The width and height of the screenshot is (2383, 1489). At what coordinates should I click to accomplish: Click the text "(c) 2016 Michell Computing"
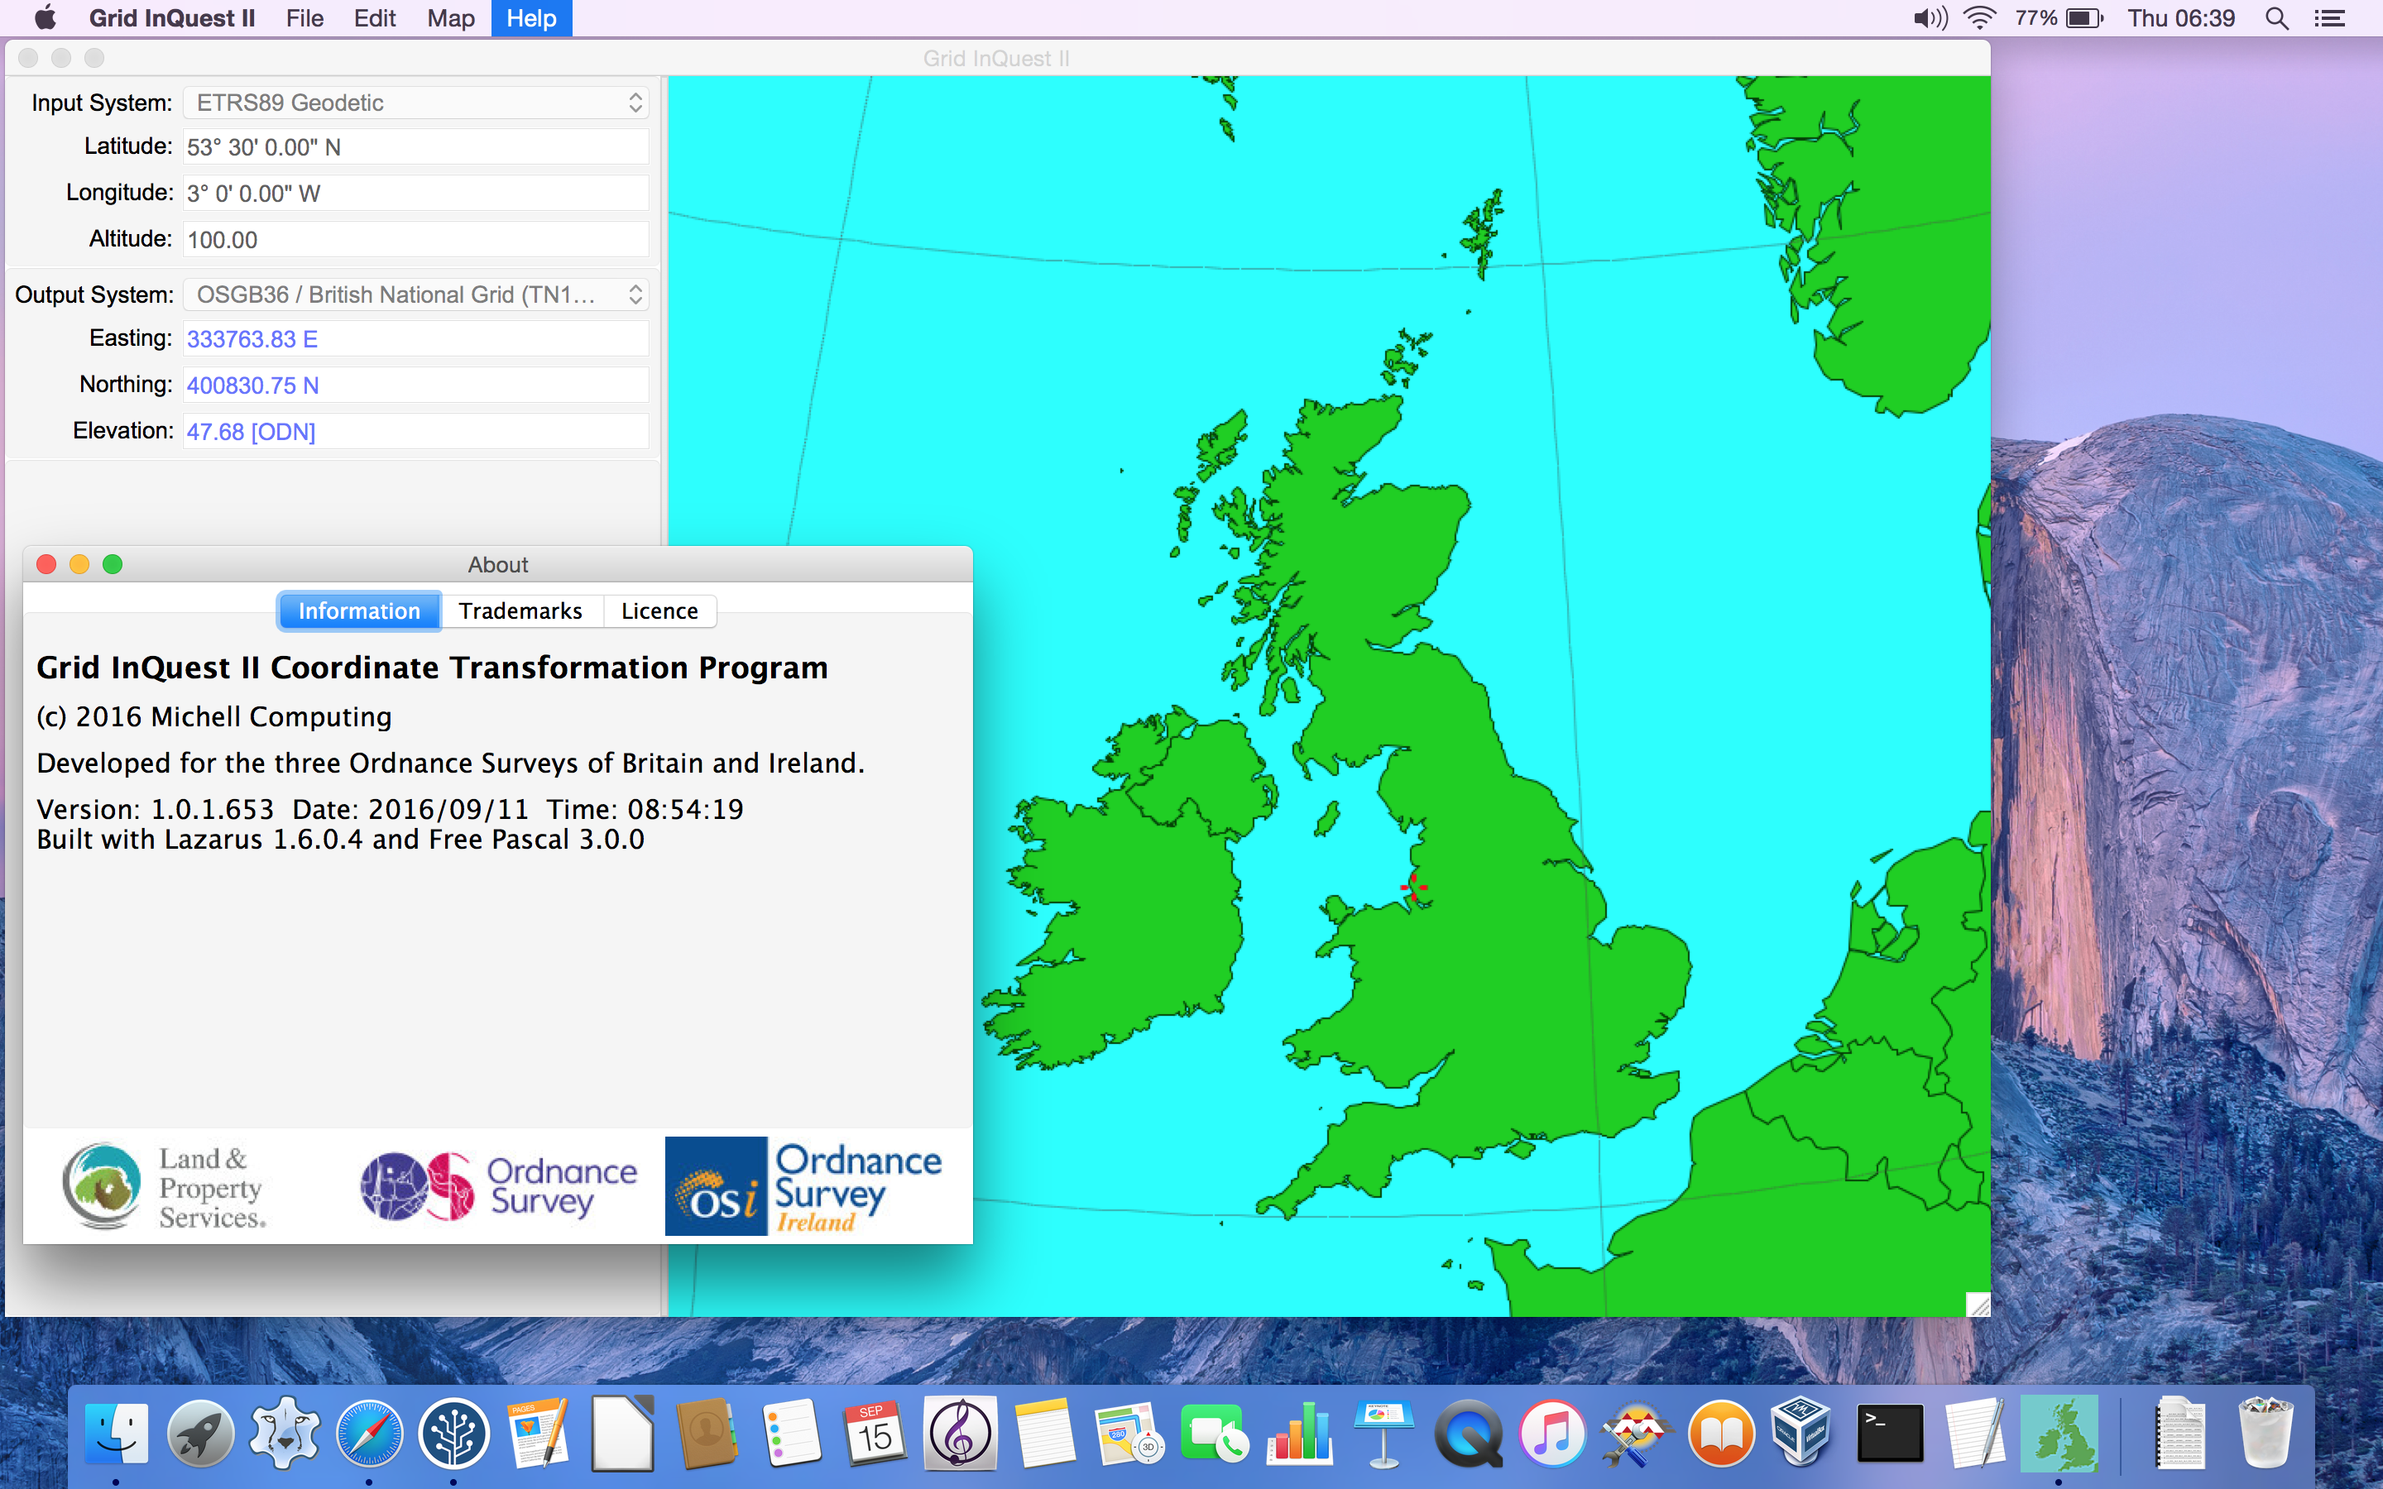coord(213,717)
